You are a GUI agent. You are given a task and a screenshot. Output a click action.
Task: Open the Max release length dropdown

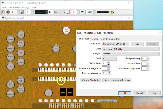(x=60, y=12)
